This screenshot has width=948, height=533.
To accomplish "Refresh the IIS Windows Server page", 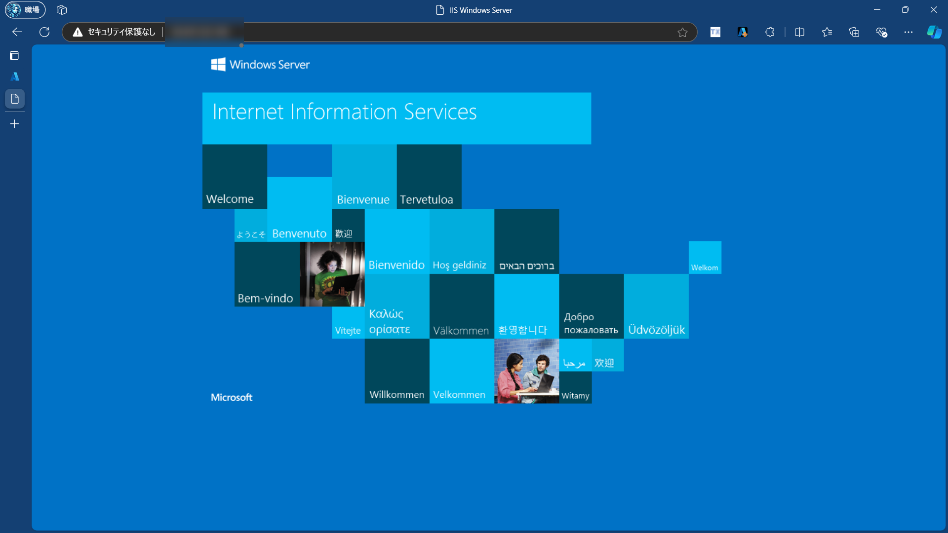I will coord(44,32).
